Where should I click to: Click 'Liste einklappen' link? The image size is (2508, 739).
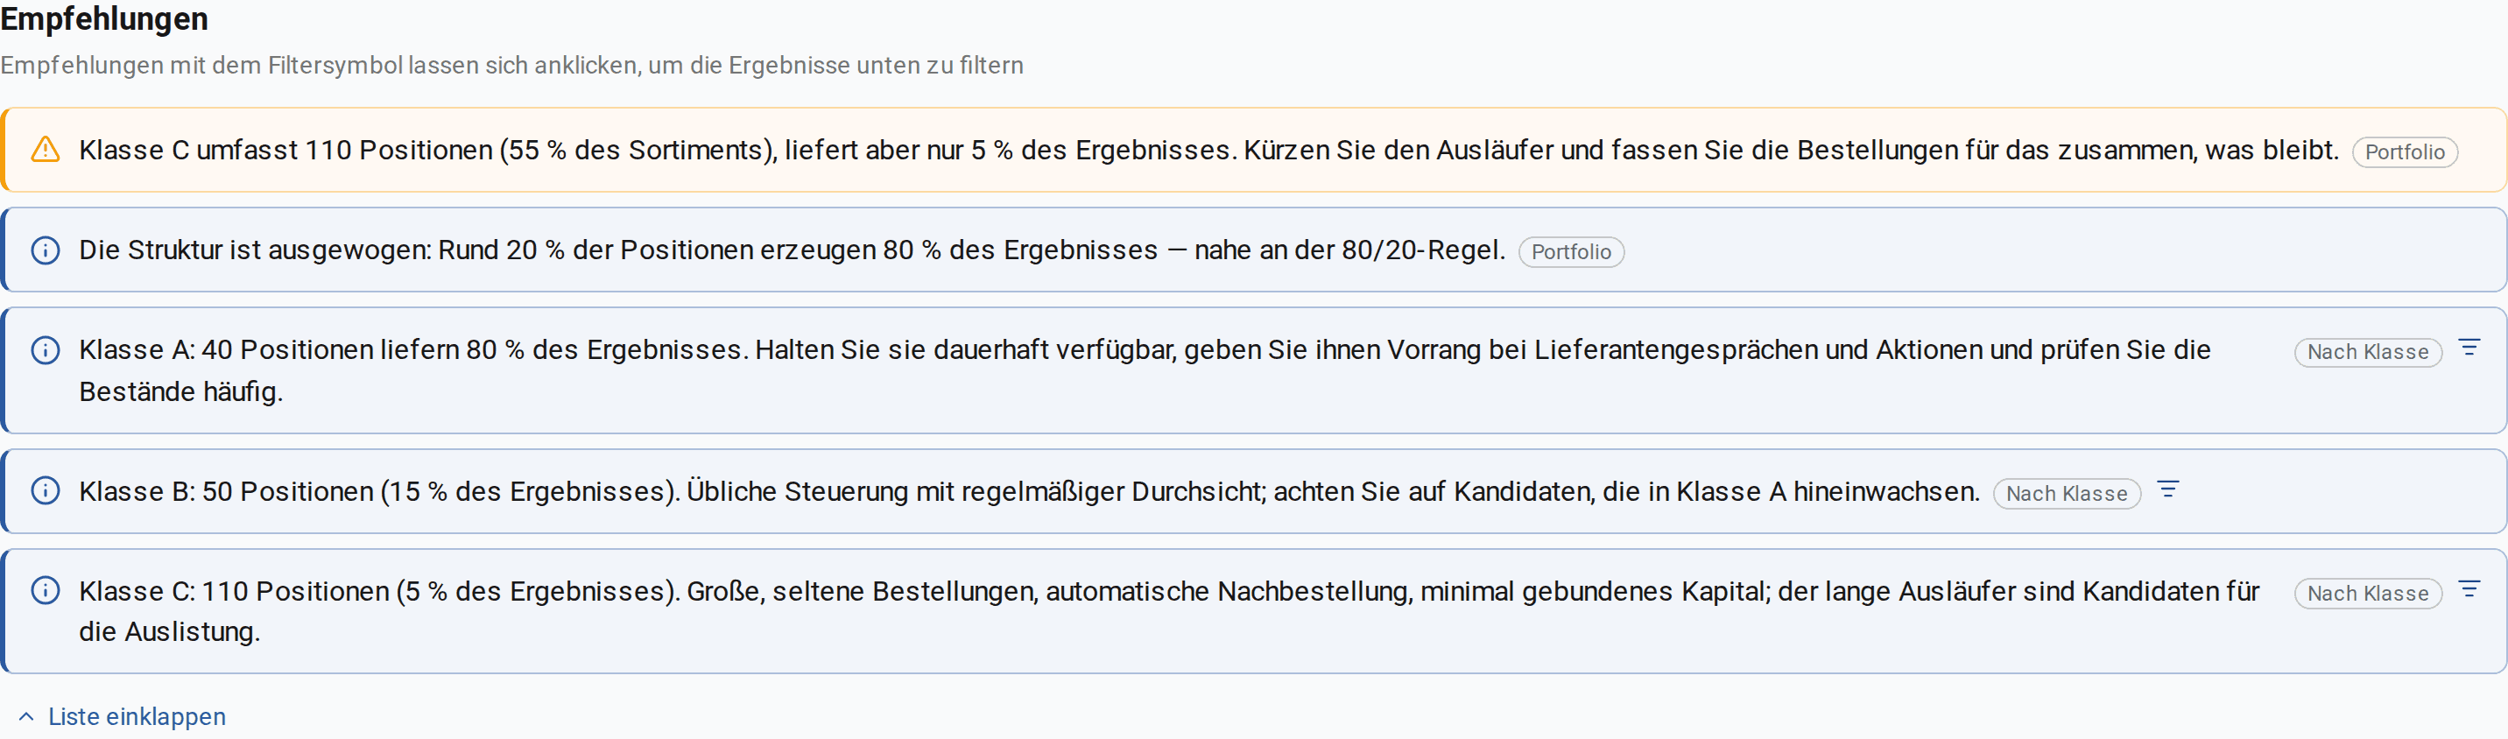[x=137, y=716]
